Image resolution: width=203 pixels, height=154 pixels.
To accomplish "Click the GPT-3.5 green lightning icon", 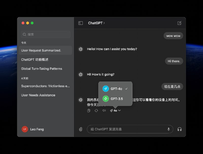I will (x=106, y=99).
